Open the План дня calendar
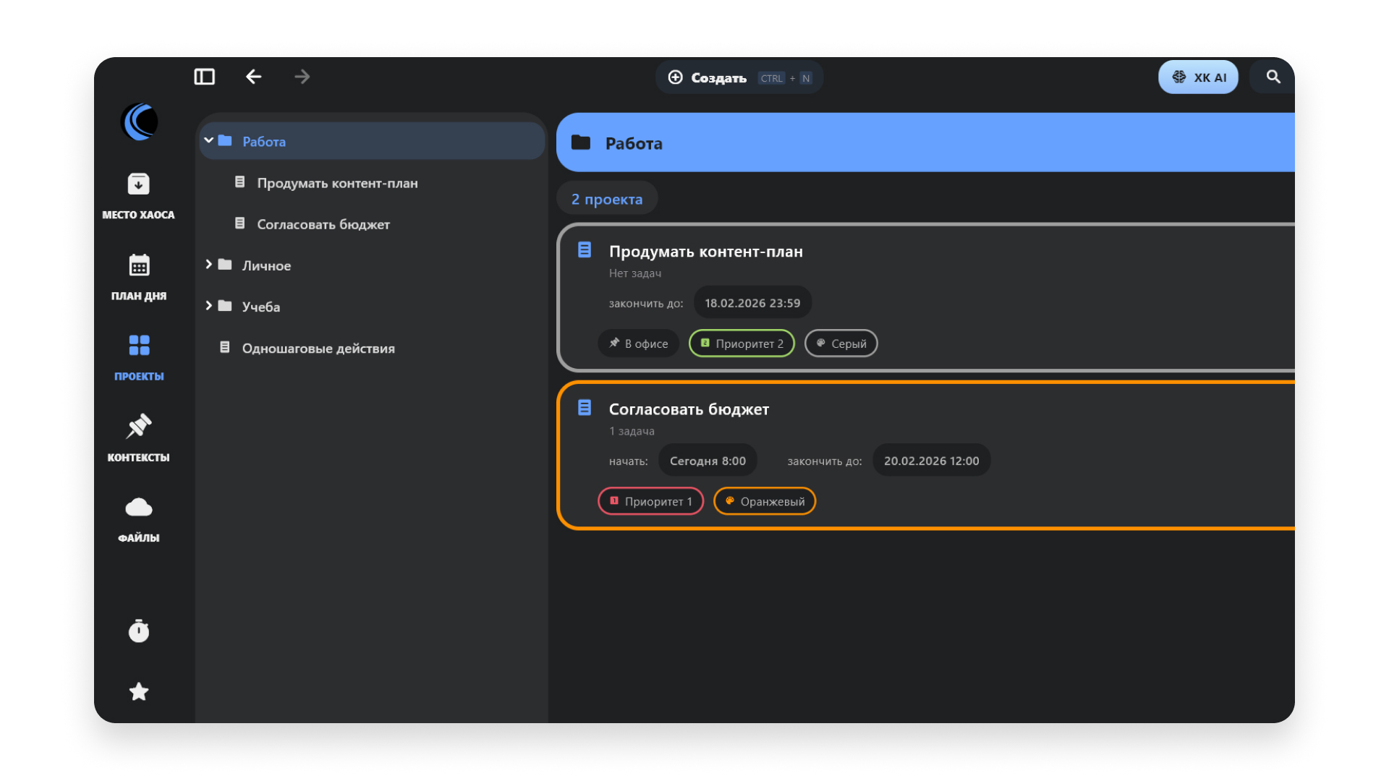This screenshot has height=781, width=1389. point(138,276)
